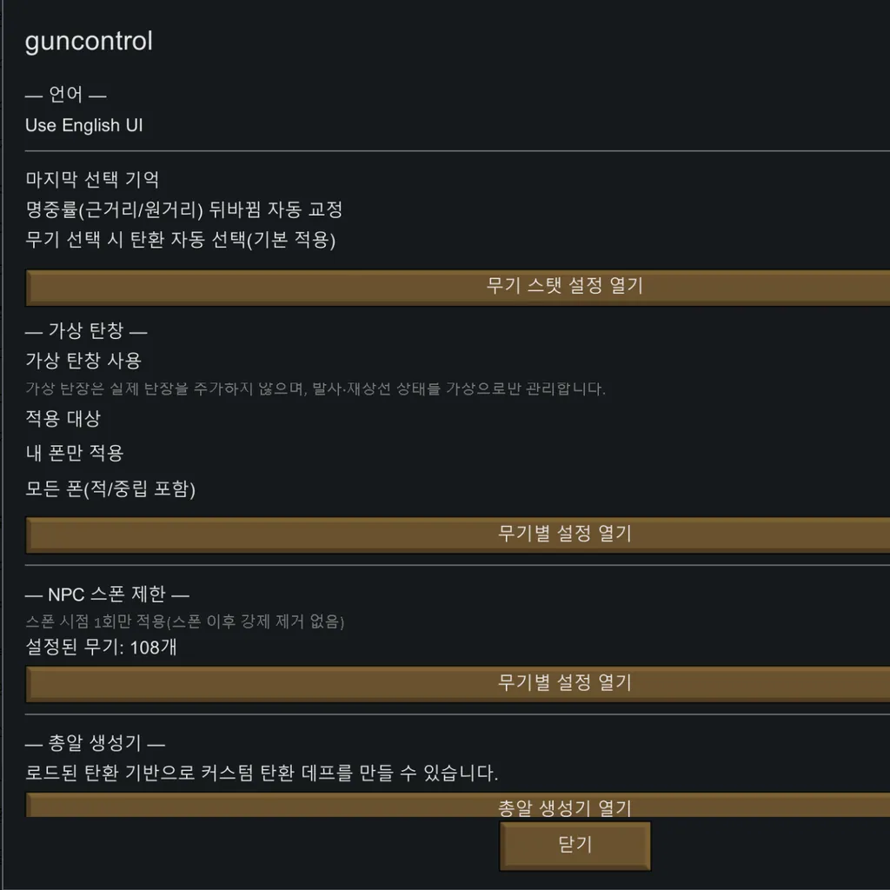This screenshot has width=890, height=890.
Task: Toggle the Use English UI option
Action: point(84,125)
